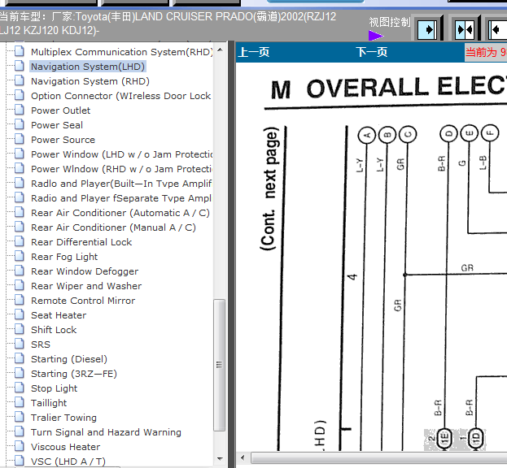The image size is (507, 468).
Task: Open Radio and Player (Built-In Type Amplifier)
Action: click(x=121, y=184)
